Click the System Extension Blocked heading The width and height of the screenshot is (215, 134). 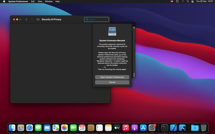(112, 40)
